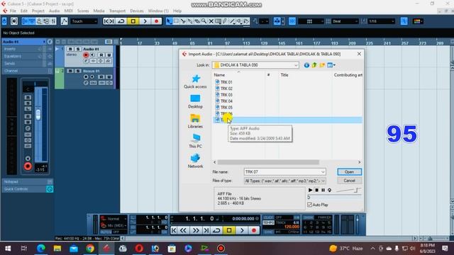This screenshot has height=255, width=454.
Task: Toggle Write automation on Audio 01 track
Action: tap(109, 55)
